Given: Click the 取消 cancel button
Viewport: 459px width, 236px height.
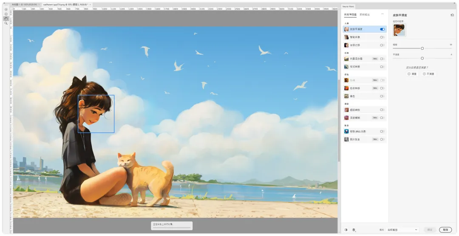Looking at the screenshot, I should click(x=445, y=230).
